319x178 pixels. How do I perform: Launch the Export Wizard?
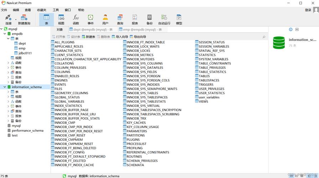click(x=138, y=37)
